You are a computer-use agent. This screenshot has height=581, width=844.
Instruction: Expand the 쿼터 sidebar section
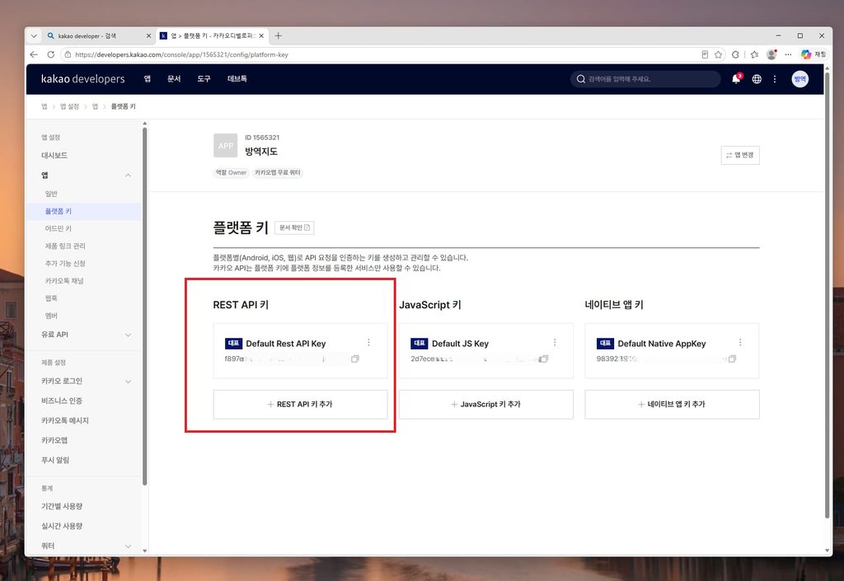click(x=128, y=546)
